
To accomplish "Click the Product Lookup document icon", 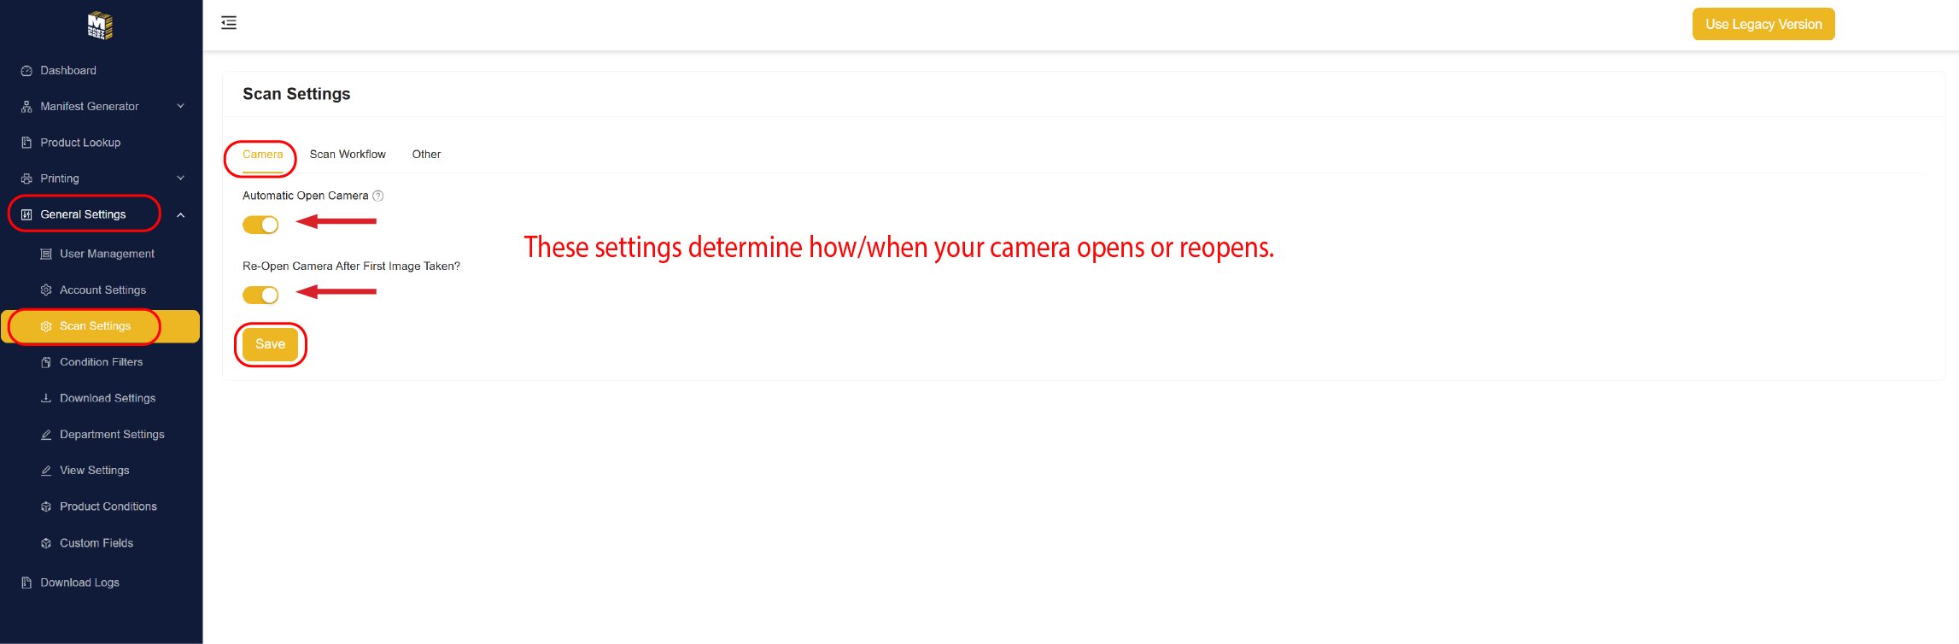I will tap(26, 143).
